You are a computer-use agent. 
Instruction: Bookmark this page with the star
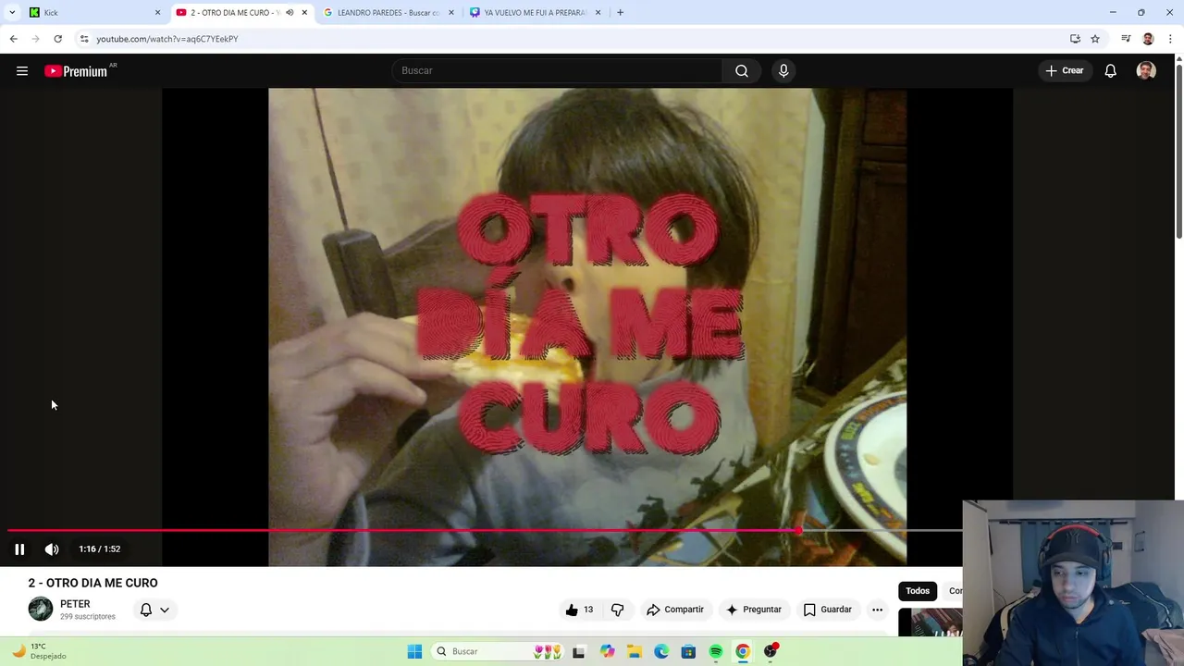[1095, 39]
